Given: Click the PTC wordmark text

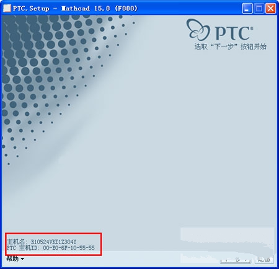Looking at the screenshot, I should tap(232, 33).
